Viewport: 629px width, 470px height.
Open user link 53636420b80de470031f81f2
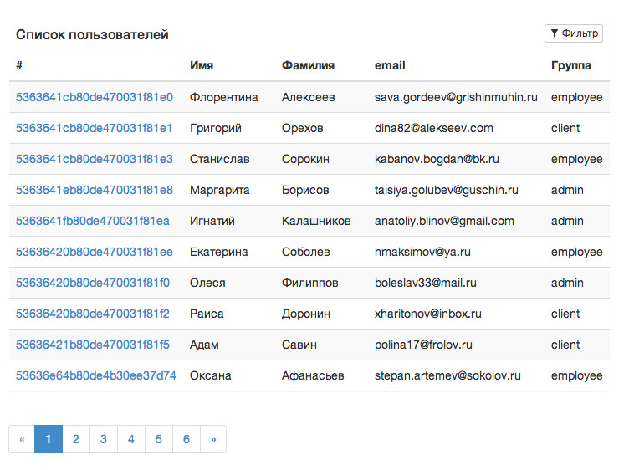[93, 314]
